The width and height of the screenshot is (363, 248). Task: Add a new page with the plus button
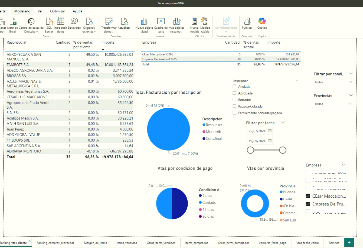(349, 242)
